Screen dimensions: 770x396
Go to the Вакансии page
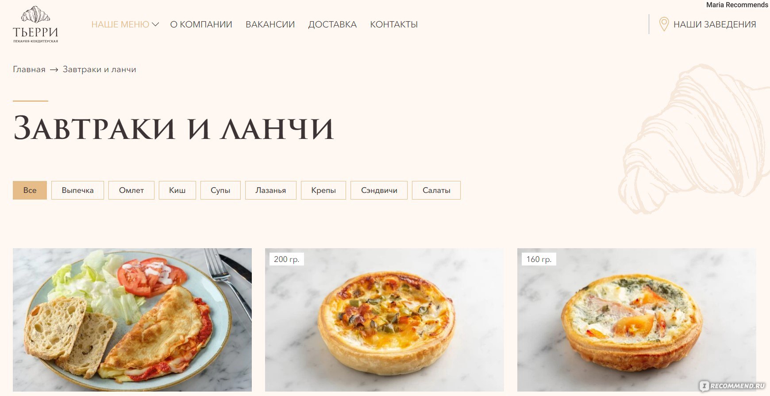click(x=270, y=24)
